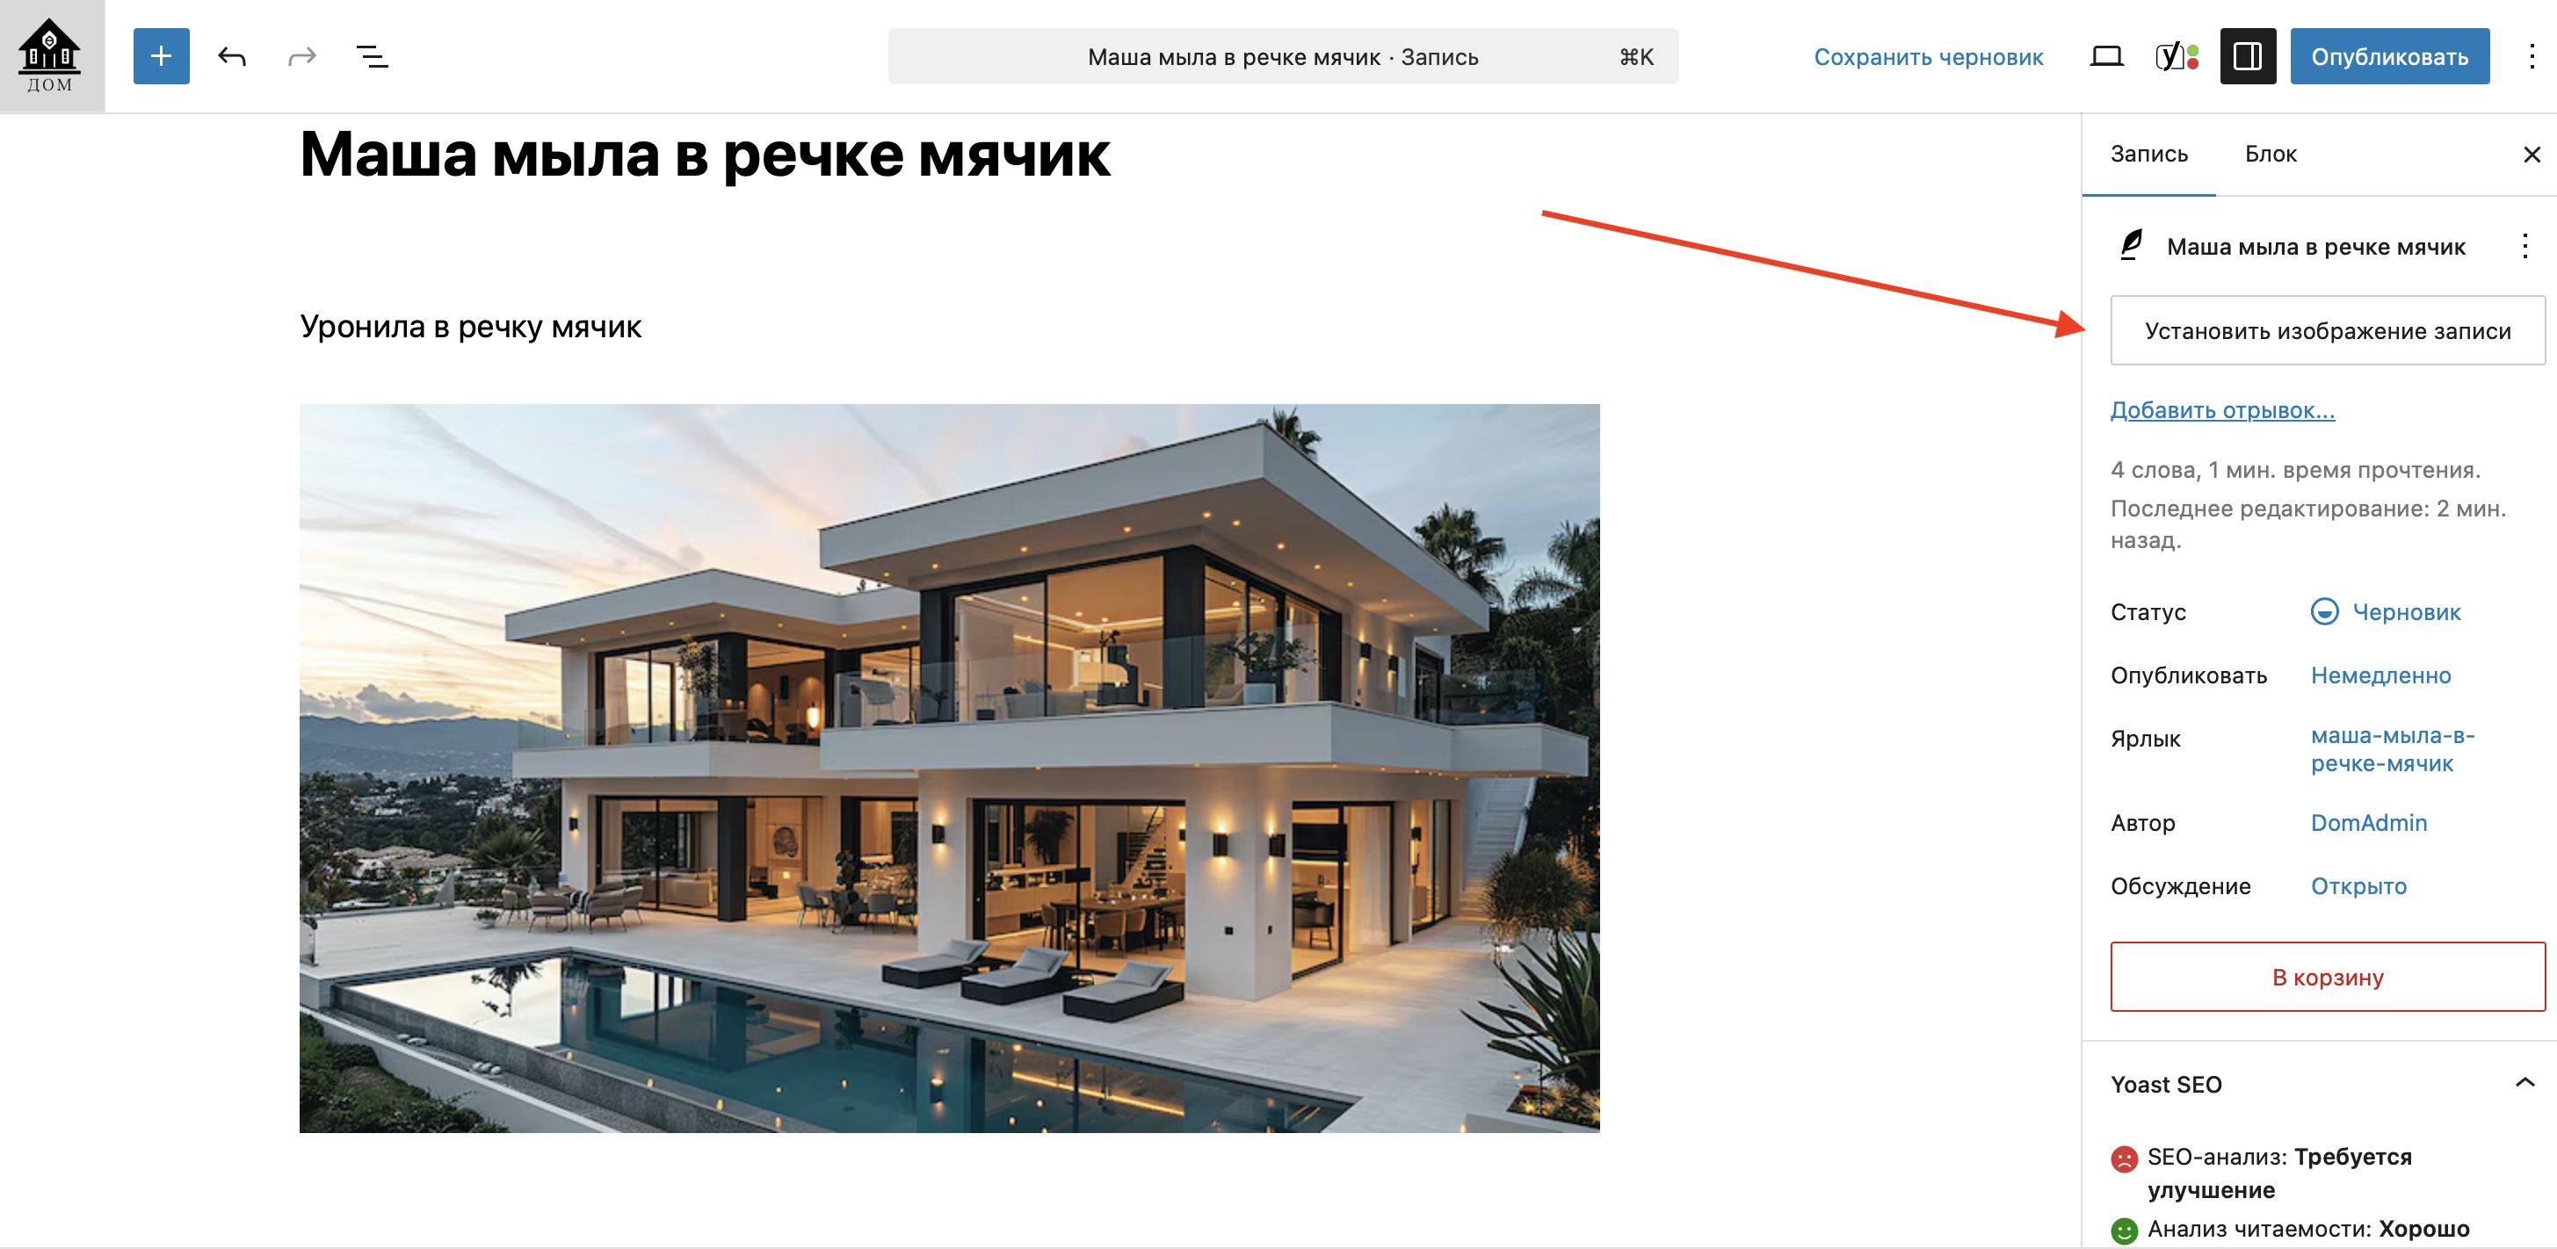Toggle the settings sidebar panel icon
Image resolution: width=2557 pixels, height=1249 pixels.
click(2248, 56)
